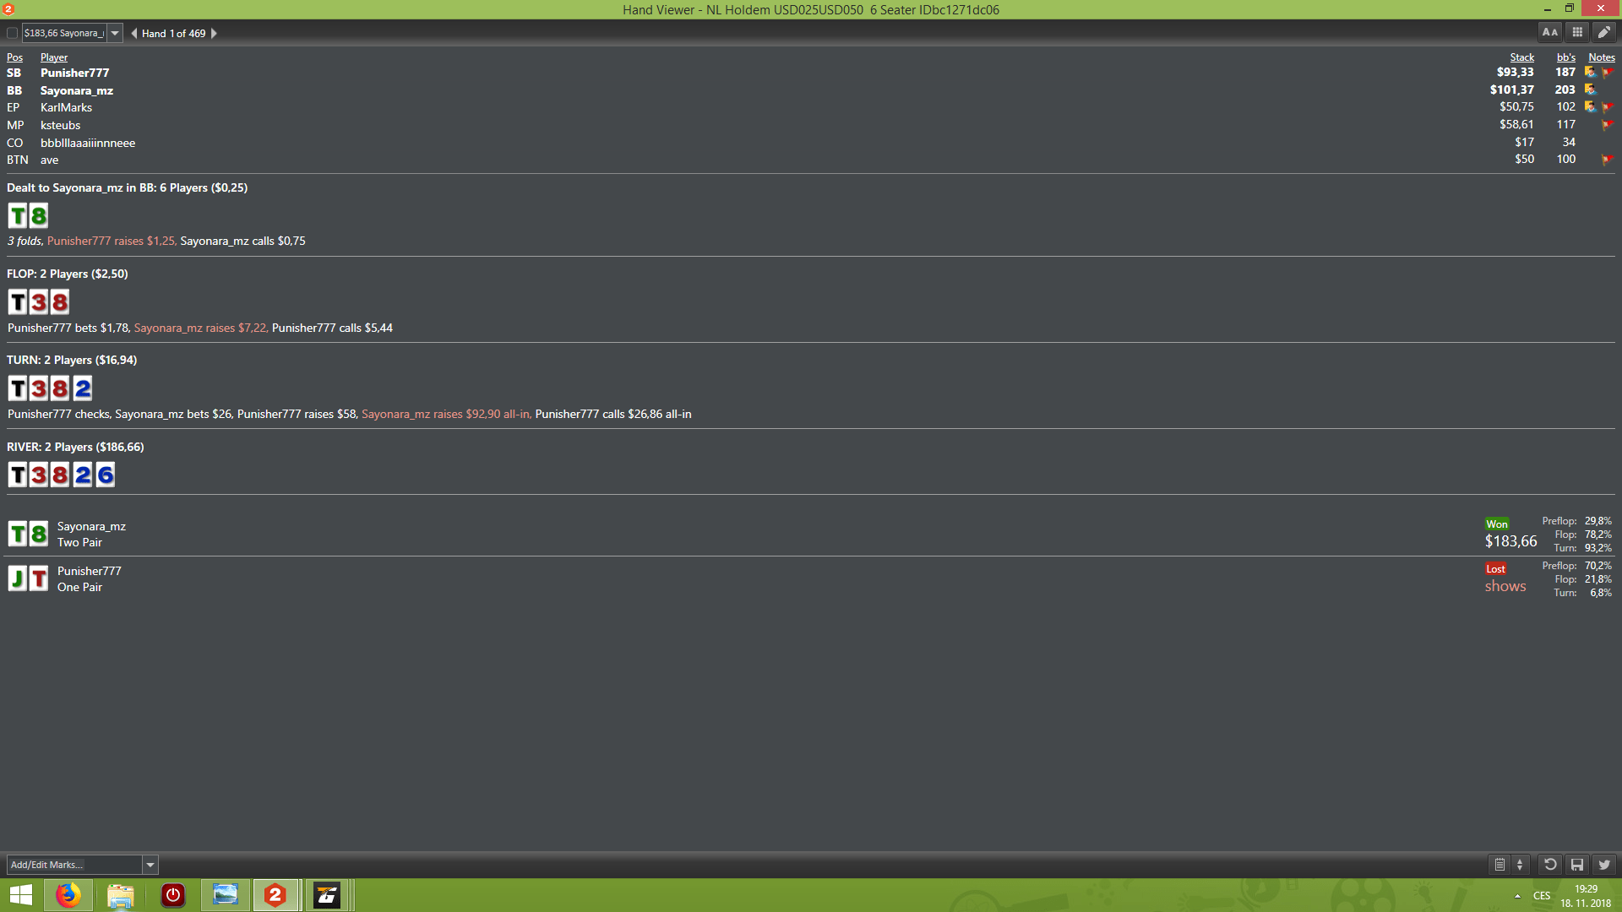Open the hand notes panel icon
Viewport: 1622px width, 912px height.
click(x=1500, y=865)
